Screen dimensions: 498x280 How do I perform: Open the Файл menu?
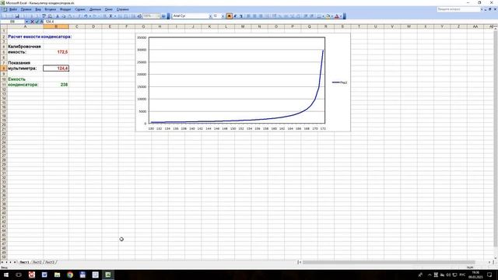pos(13,9)
